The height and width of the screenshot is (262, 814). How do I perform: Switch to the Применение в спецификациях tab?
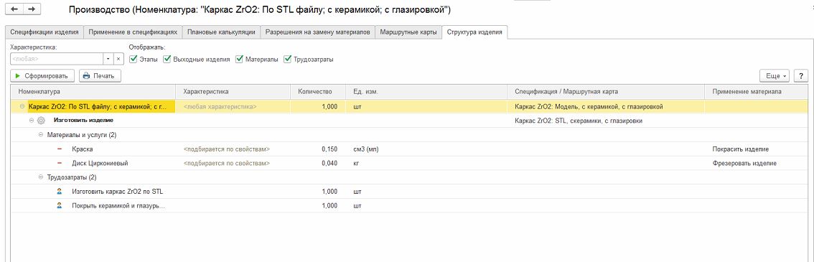click(x=133, y=32)
